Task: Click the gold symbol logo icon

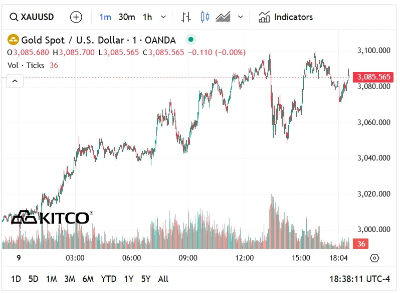Action: (x=13, y=39)
